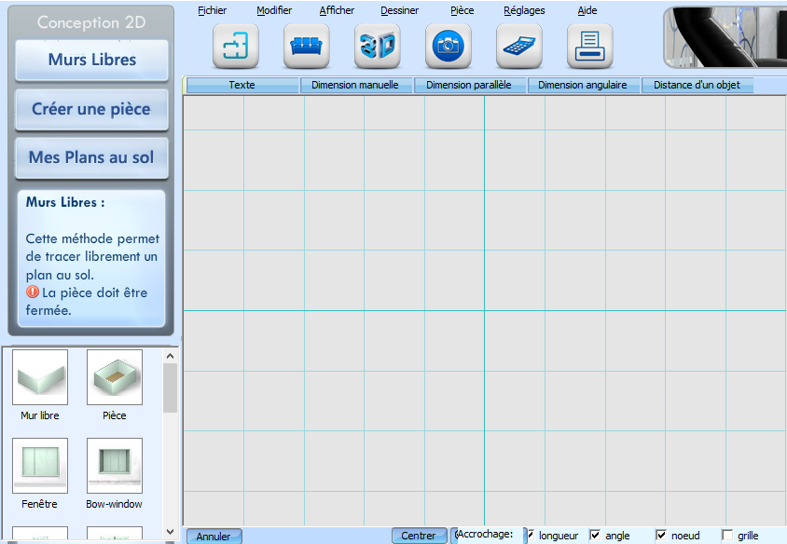Open the Modifier menu
Image resolution: width=787 pixels, height=544 pixels.
point(274,10)
